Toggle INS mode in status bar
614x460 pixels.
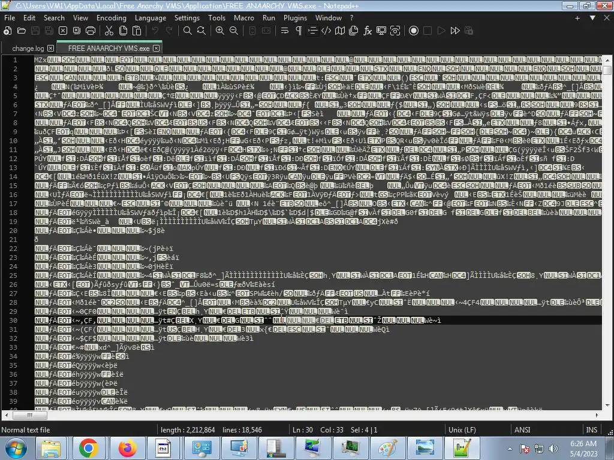click(x=591, y=430)
